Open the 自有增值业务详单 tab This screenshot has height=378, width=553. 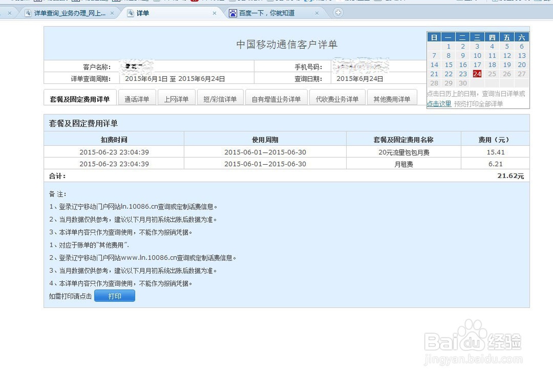point(276,98)
